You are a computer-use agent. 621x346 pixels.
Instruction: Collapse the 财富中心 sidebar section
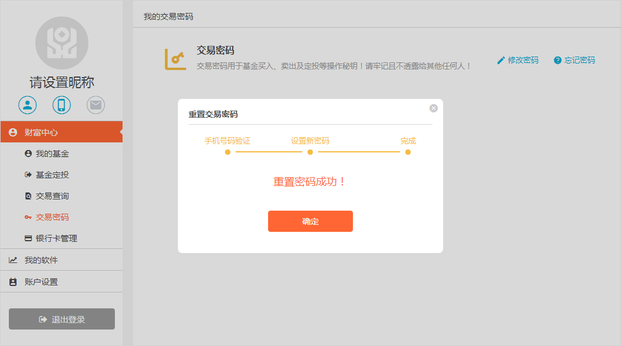coord(61,132)
